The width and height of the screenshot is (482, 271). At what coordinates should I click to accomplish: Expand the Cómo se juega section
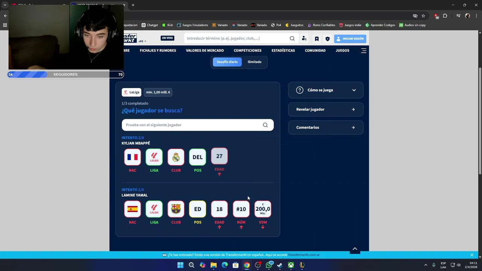(326, 90)
